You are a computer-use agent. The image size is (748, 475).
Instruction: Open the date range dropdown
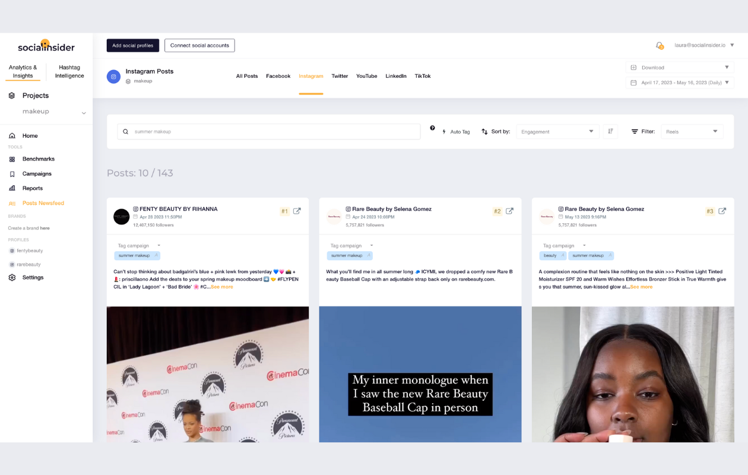pos(680,83)
